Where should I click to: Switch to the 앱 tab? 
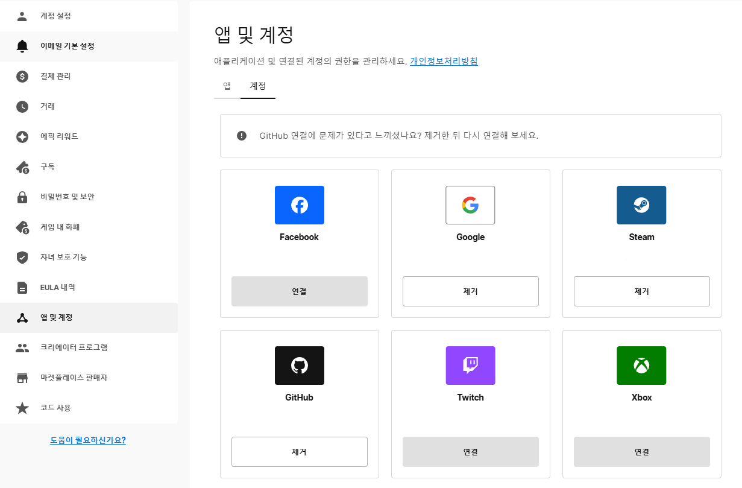227,86
